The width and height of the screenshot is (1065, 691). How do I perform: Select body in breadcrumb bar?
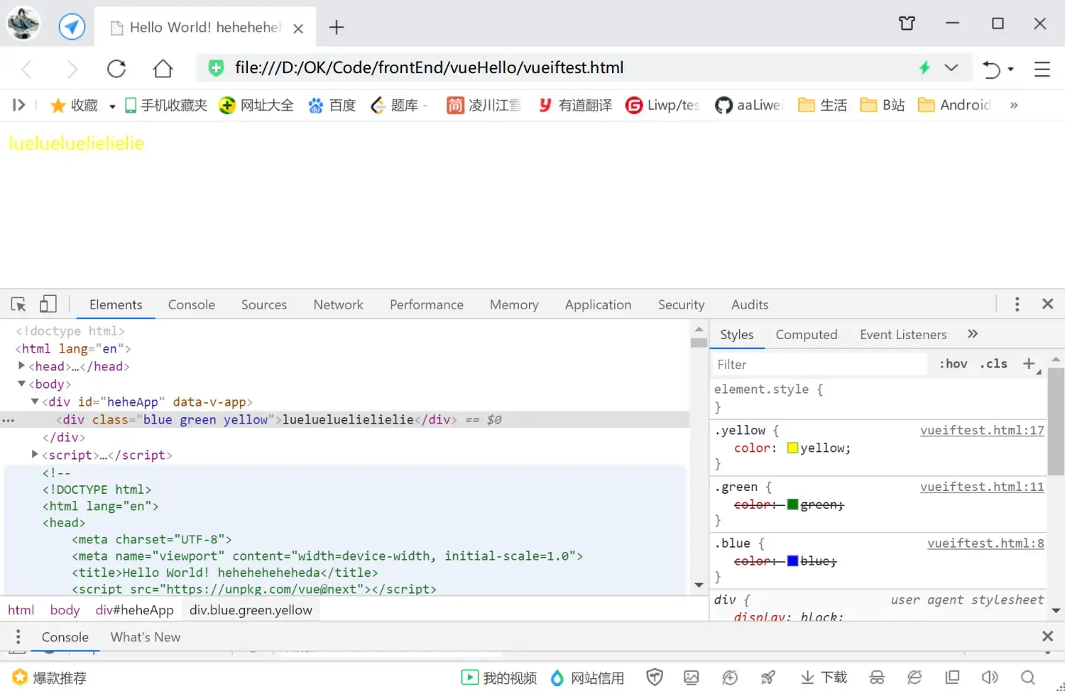65,610
